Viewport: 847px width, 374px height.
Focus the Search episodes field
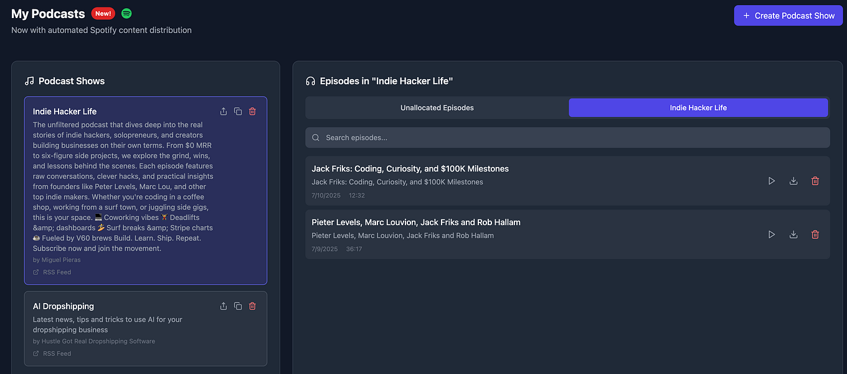(x=567, y=138)
